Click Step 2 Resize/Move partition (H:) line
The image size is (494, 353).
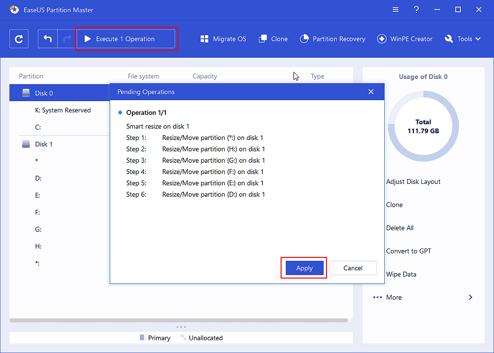point(196,149)
